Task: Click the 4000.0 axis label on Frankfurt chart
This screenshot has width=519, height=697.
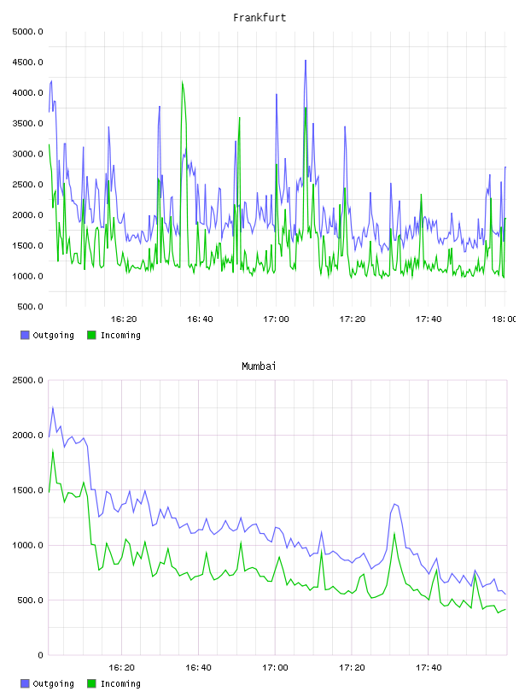Action: (x=27, y=93)
